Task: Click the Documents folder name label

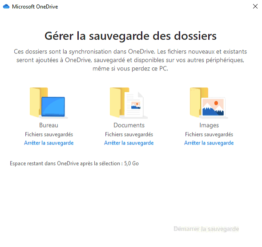Action: tap(129, 125)
